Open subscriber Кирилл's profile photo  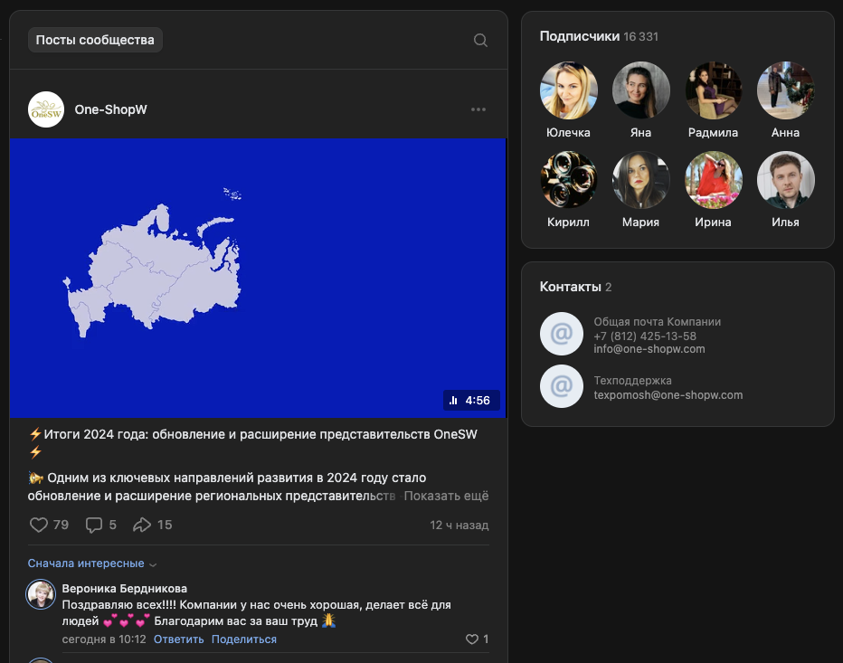[568, 180]
